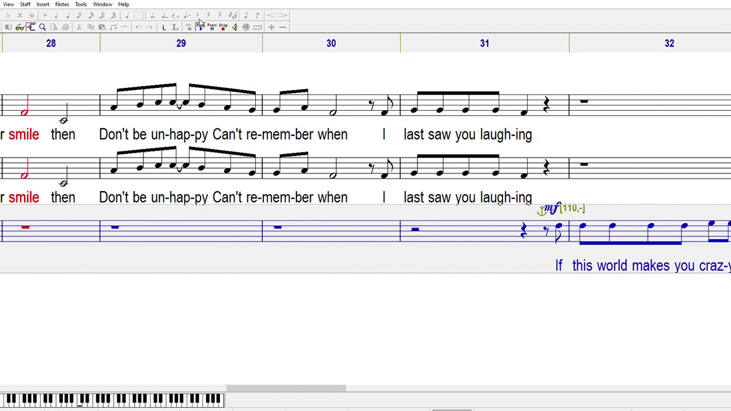Click the copy icon
Image resolution: width=731 pixels, height=411 pixels.
pyautogui.click(x=91, y=27)
